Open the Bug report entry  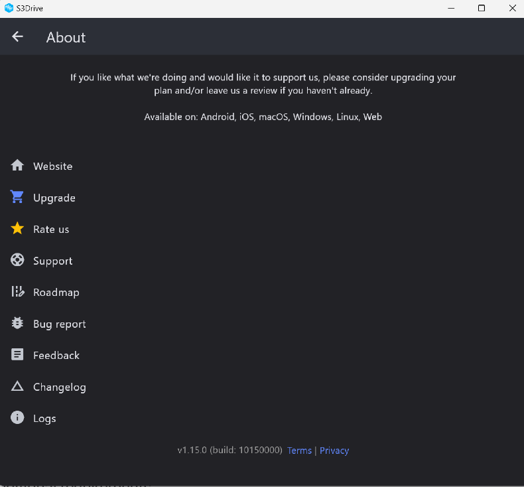[x=60, y=324]
